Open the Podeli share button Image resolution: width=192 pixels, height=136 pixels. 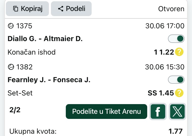(71, 9)
